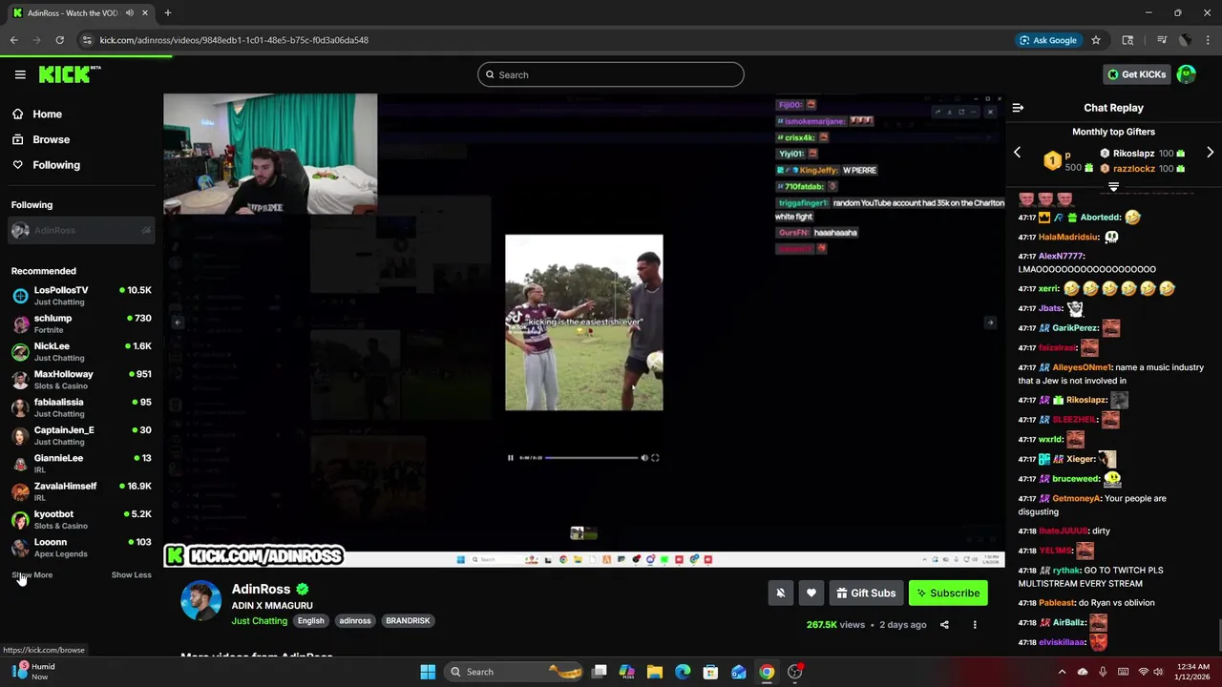Open the user profile avatar menu
This screenshot has width=1222, height=687.
[x=1187, y=74]
